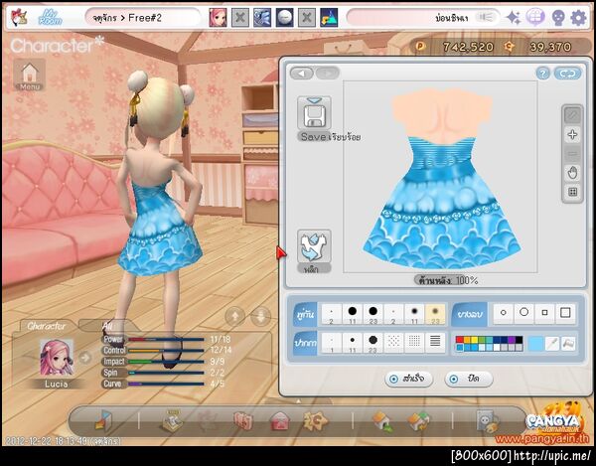The width and height of the screenshot is (596, 466).
Task: Click the sparkle stars icon in top bar
Action: pyautogui.click(x=514, y=18)
